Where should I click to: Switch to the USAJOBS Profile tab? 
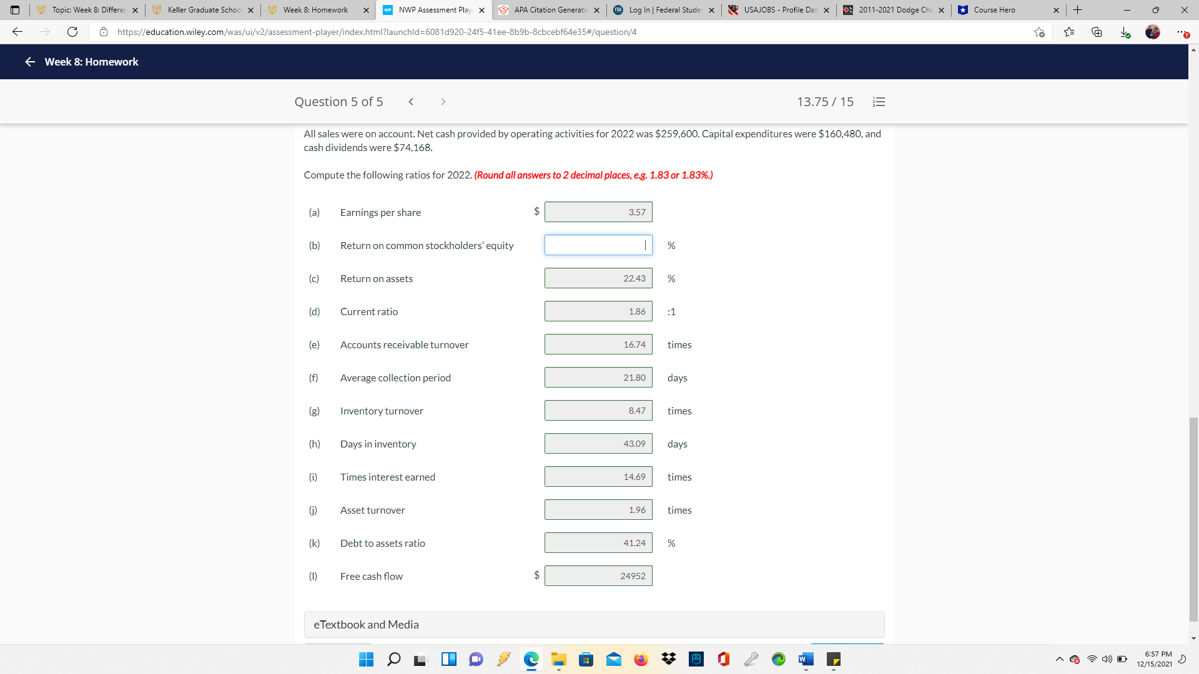coord(777,10)
